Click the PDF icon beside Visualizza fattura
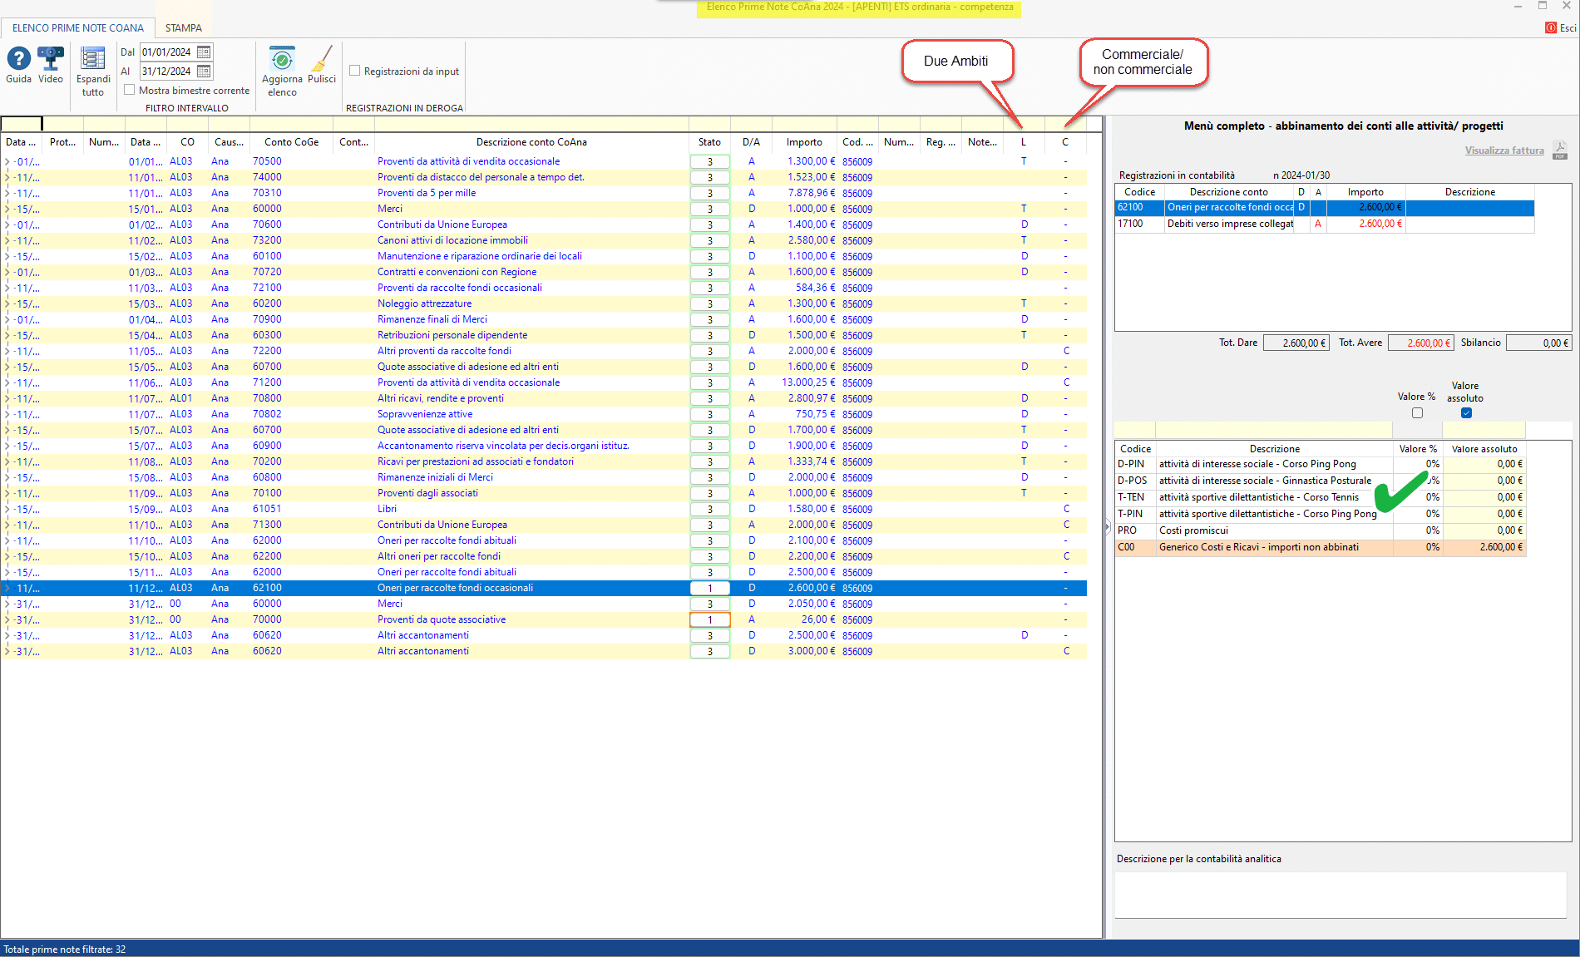1580x957 pixels. coord(1560,150)
